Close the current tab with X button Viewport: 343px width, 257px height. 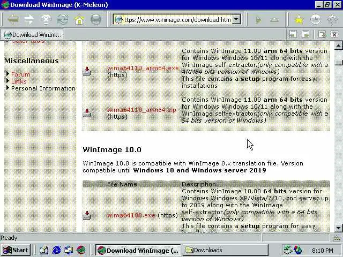tap(334, 34)
